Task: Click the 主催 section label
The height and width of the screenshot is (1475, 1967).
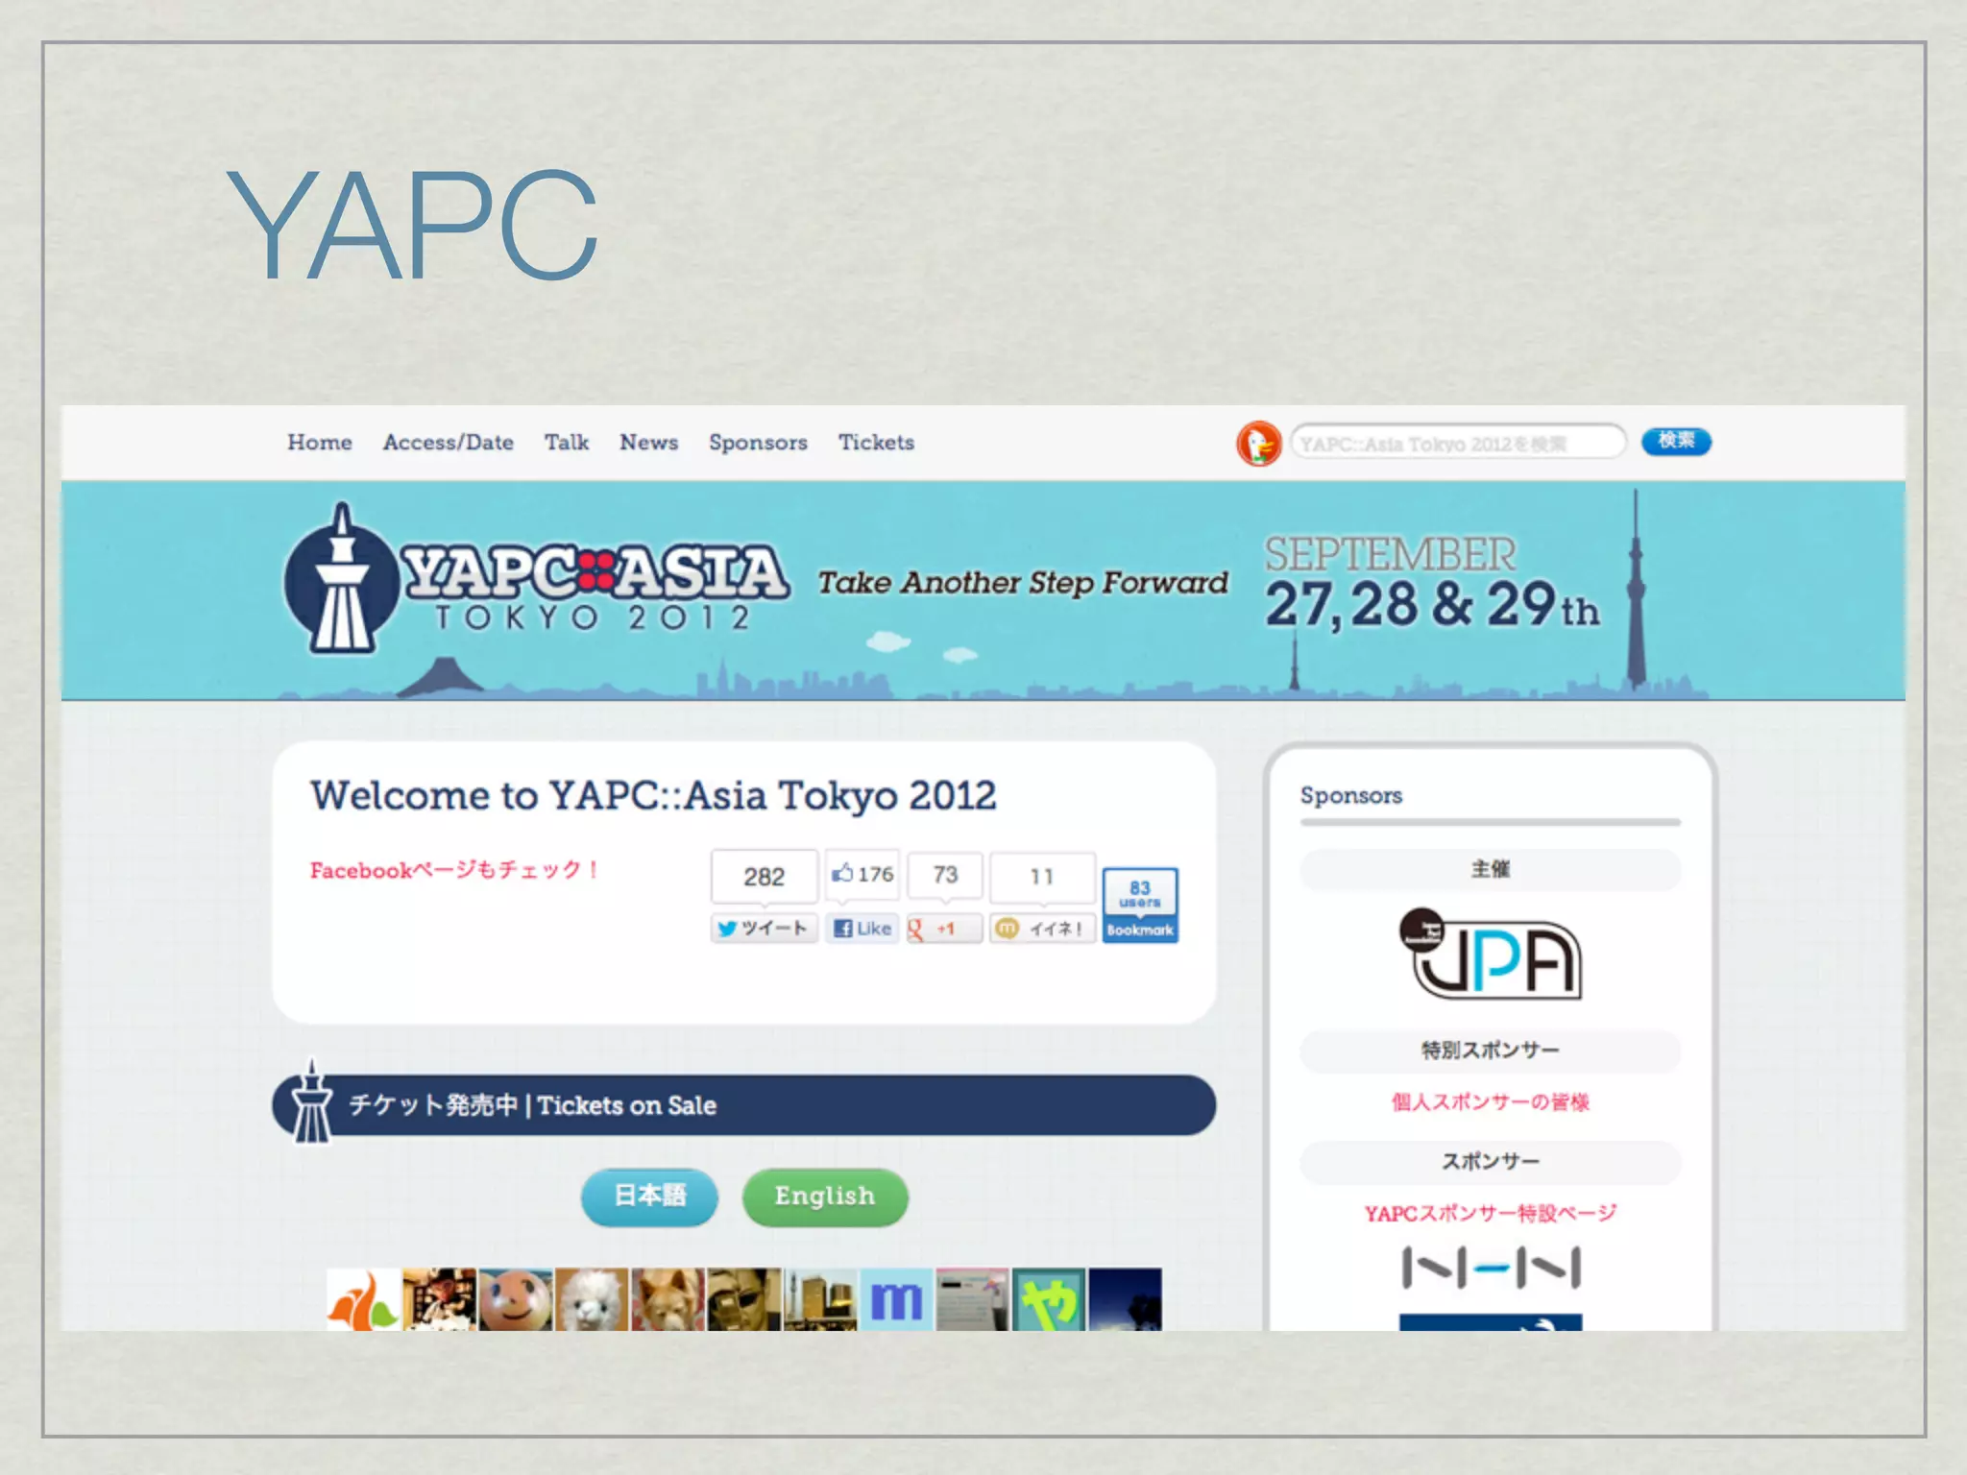Action: coord(1490,870)
